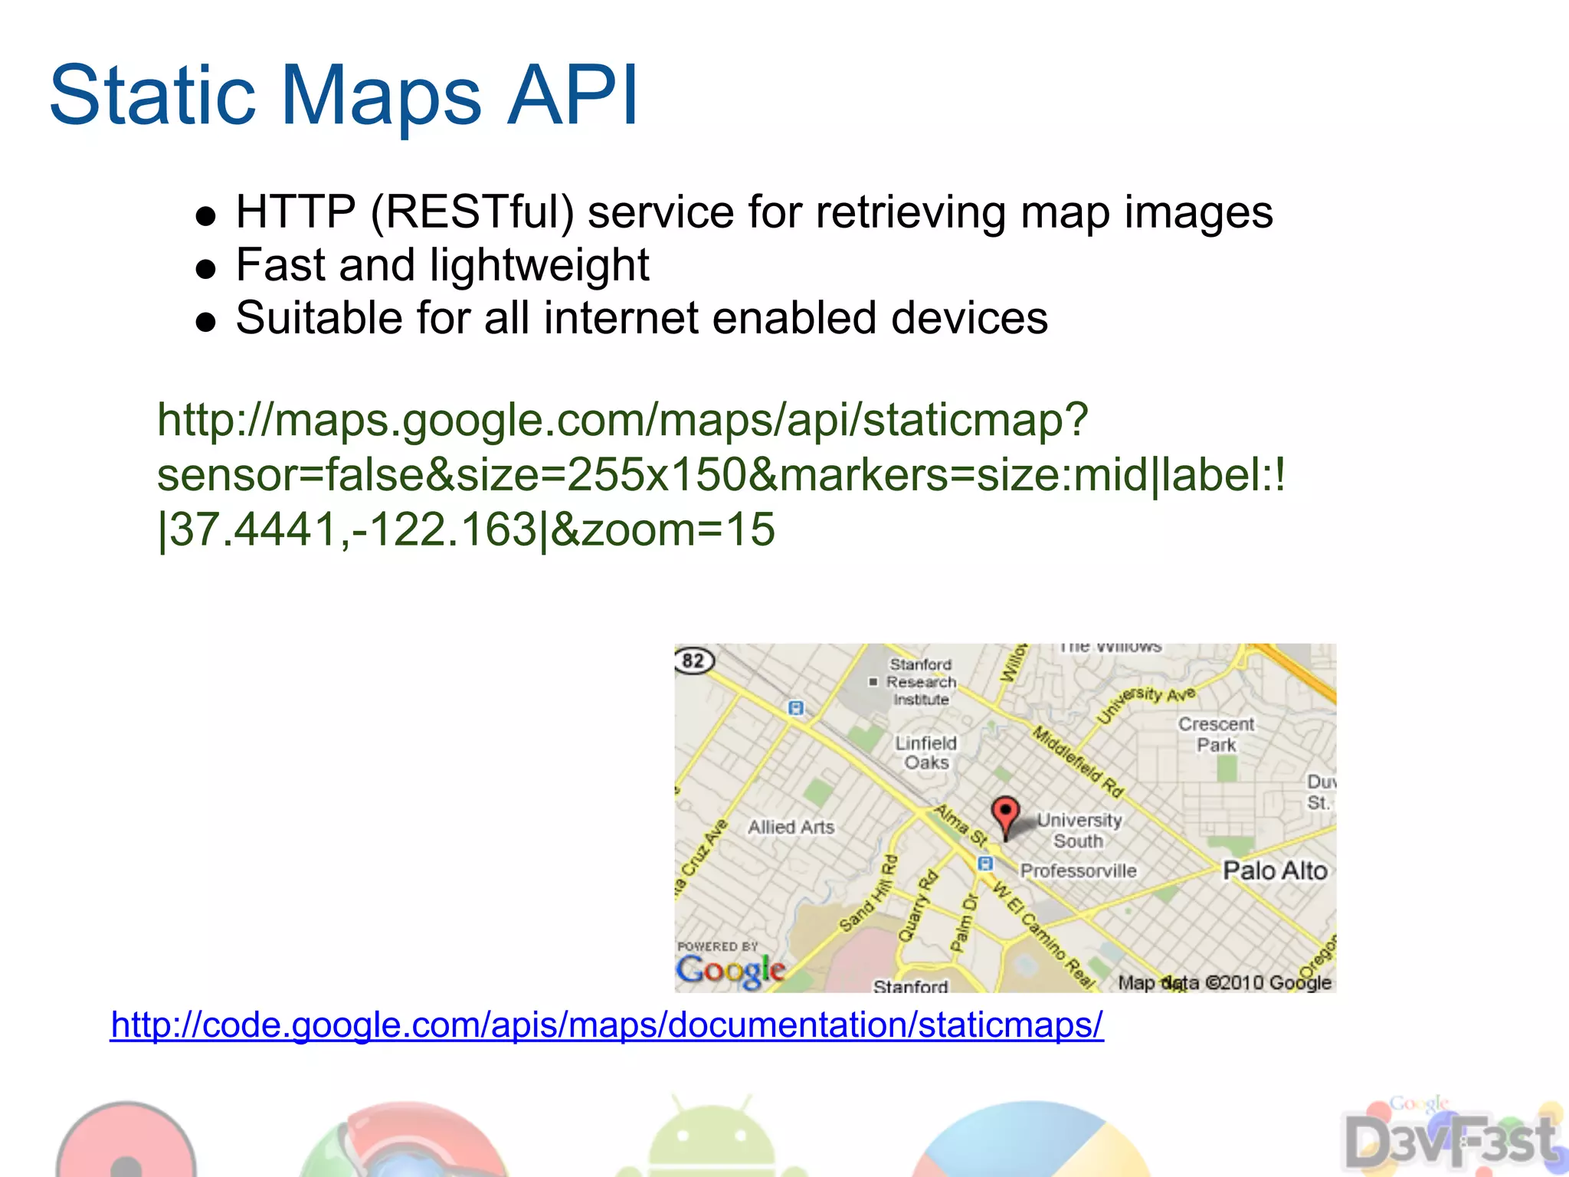Click the Quarry Rd street label
This screenshot has height=1177, width=1569.
pyautogui.click(x=917, y=906)
